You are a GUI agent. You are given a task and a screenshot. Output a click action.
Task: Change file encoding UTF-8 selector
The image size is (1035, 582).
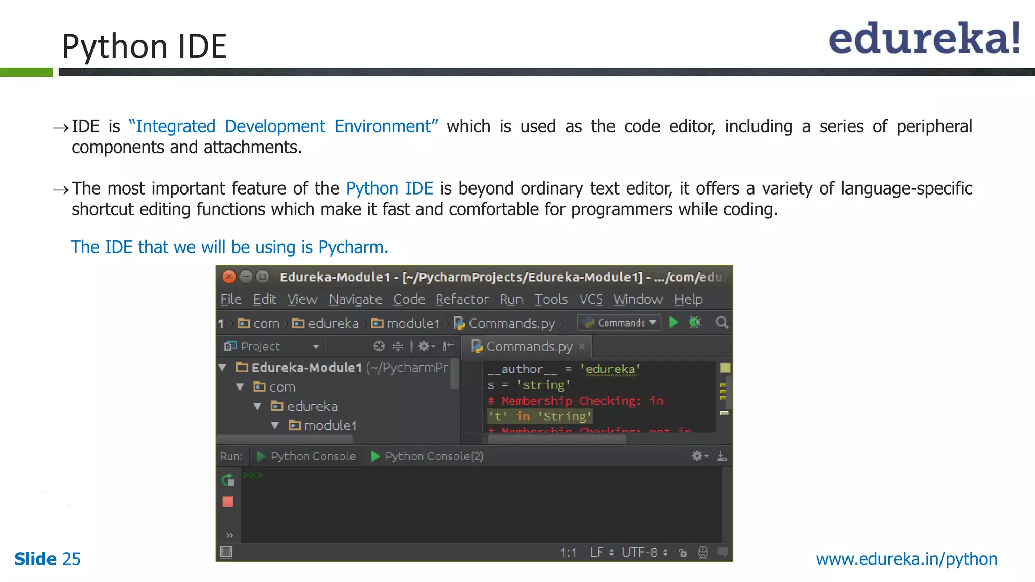click(644, 552)
